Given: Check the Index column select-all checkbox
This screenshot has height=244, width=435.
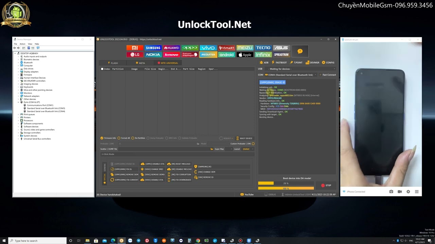Looking at the screenshot, I should (102, 69).
